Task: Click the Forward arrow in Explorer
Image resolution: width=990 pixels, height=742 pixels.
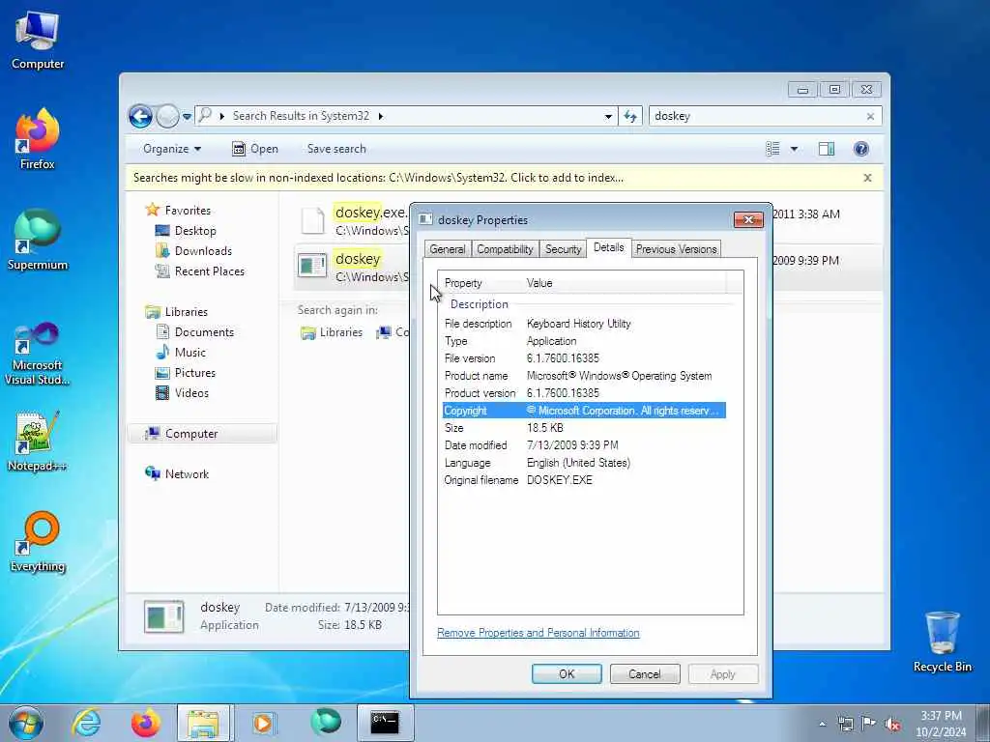Action: (x=167, y=116)
